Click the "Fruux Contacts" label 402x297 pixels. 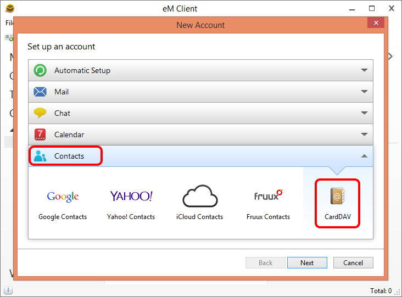268,217
